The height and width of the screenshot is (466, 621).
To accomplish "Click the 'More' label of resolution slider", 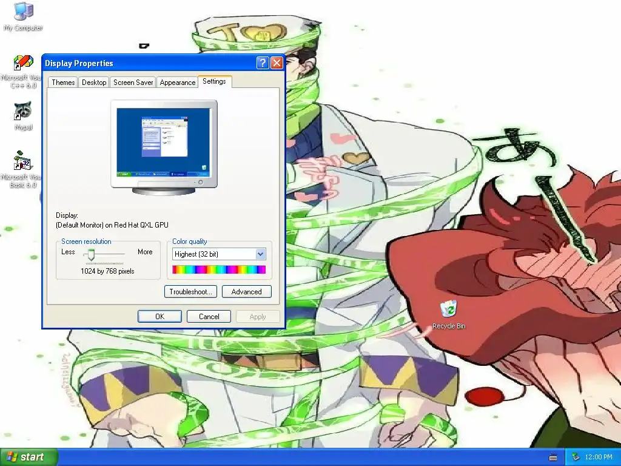I will pyautogui.click(x=145, y=252).
